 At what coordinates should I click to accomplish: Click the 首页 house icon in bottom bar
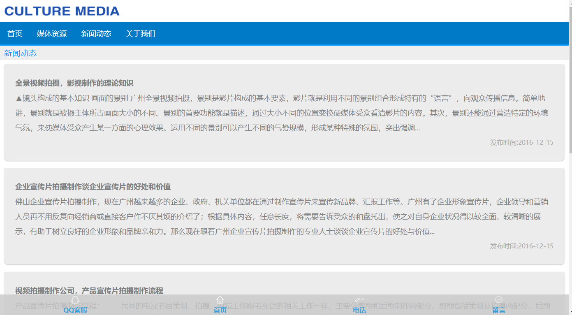[x=220, y=300]
